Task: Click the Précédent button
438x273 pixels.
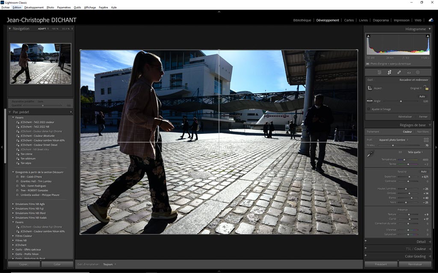Action: pyautogui.click(x=381, y=264)
